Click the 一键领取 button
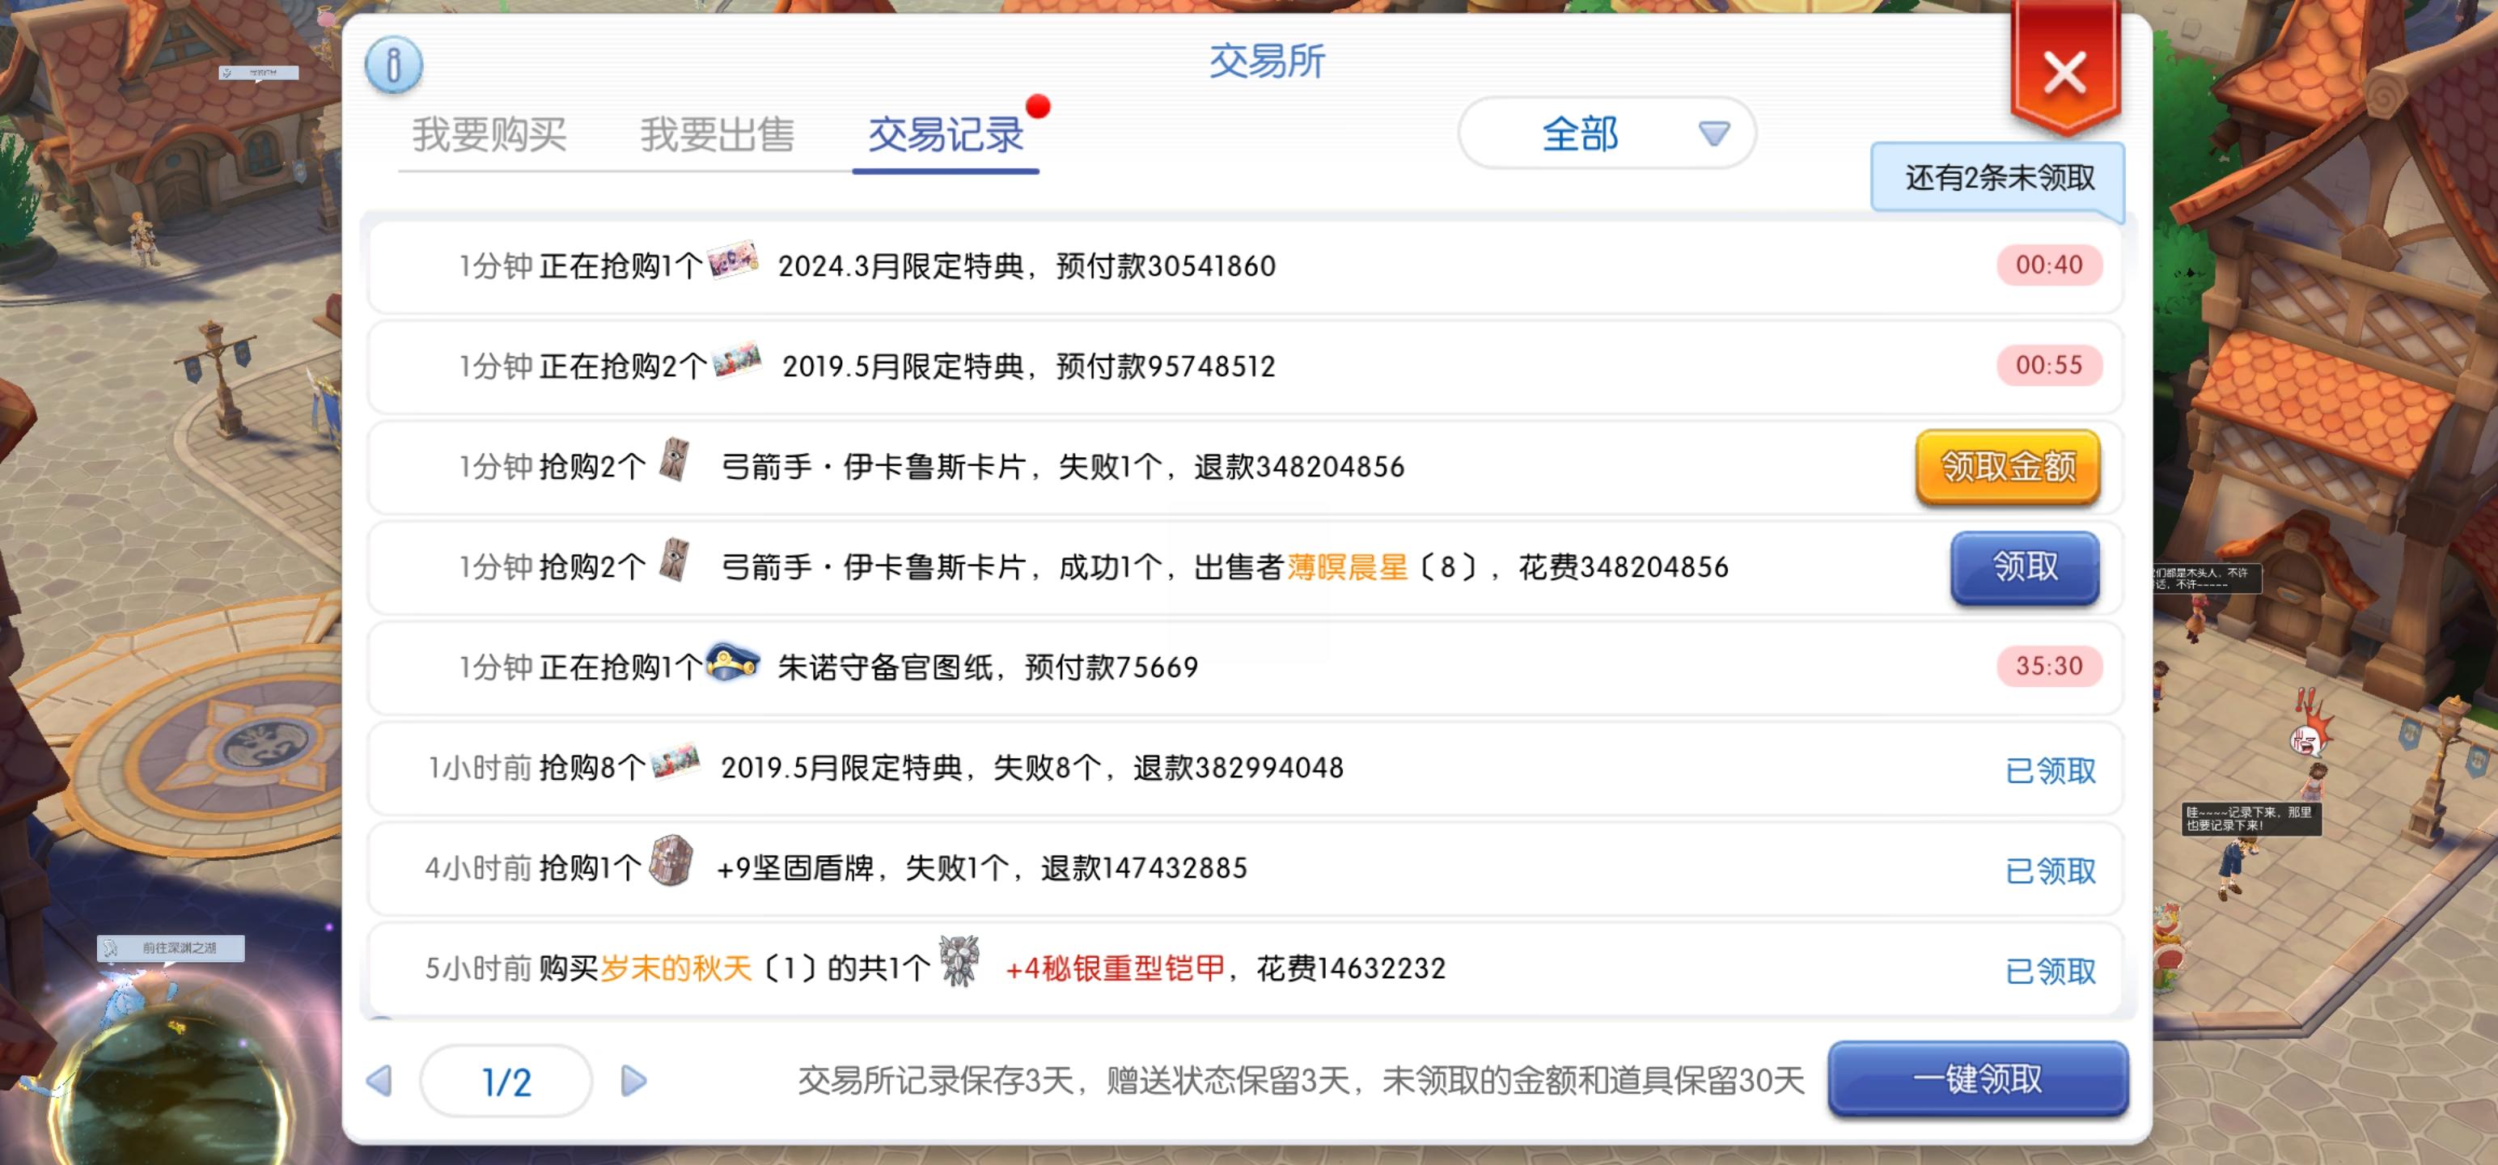The height and width of the screenshot is (1165, 2498). pos(1978,1078)
